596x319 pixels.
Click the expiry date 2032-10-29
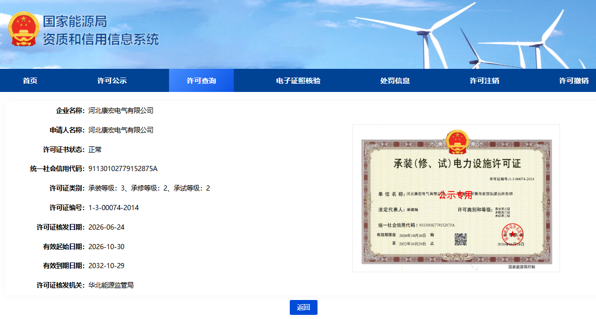click(106, 266)
